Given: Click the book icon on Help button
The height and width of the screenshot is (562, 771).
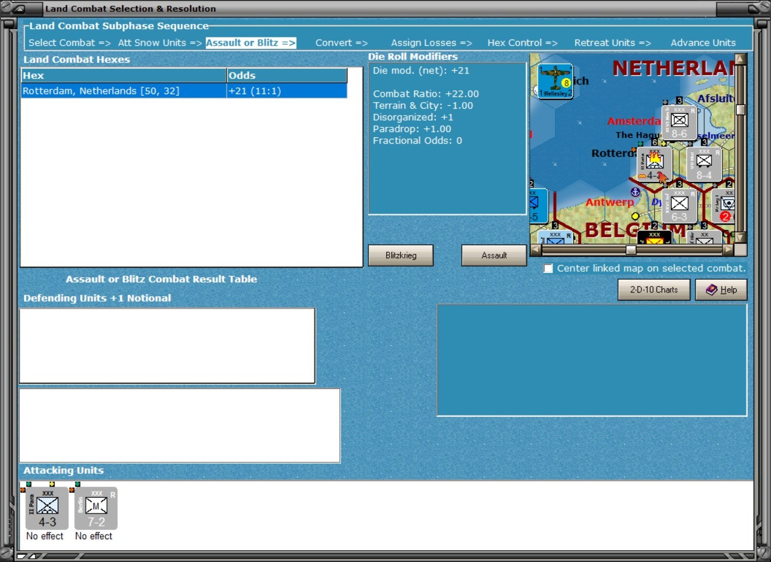Looking at the screenshot, I should 711,289.
